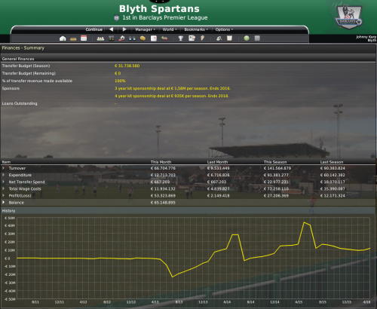Open the Bookmarks menu
Image resolution: width=377 pixels, height=309 pixels.
point(196,29)
